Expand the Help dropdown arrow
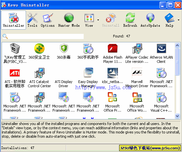Screen dimensions: 182x152 (179, 20)
